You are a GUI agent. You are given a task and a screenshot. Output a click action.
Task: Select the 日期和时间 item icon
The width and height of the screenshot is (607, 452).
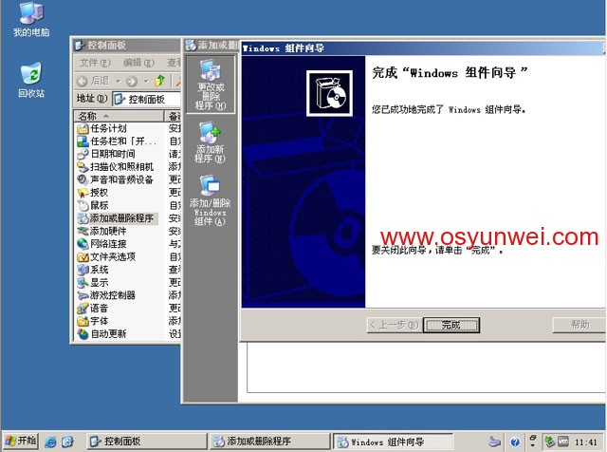[83, 154]
